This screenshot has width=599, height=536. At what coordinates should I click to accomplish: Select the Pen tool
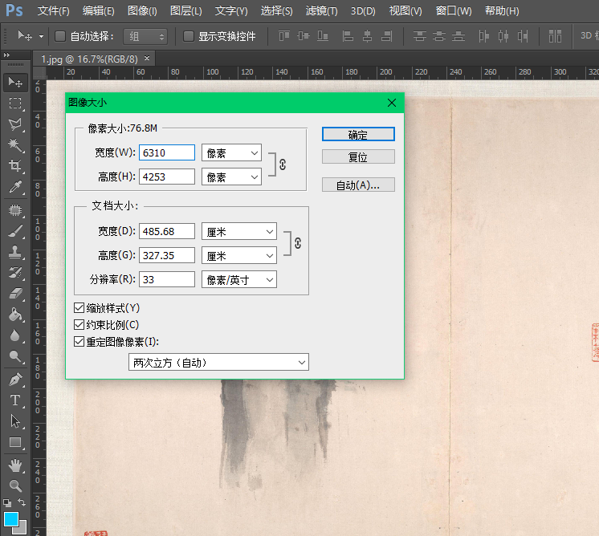pos(15,380)
